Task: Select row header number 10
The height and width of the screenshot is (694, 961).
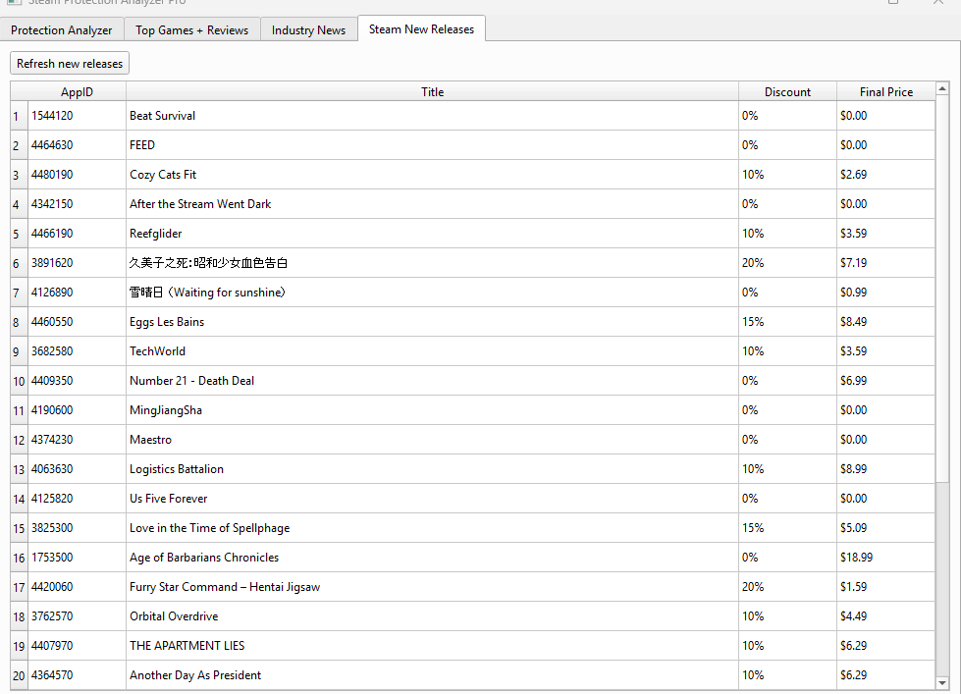Action: tap(19, 381)
